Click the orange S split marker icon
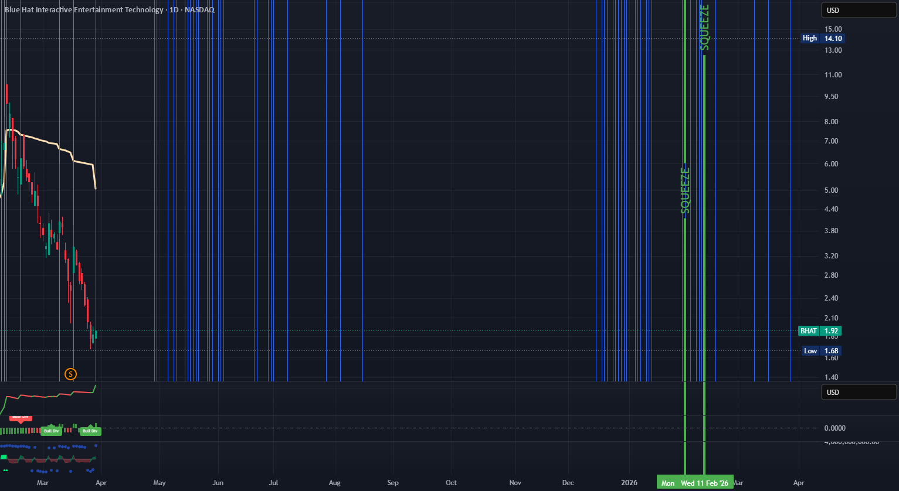Image resolution: width=899 pixels, height=491 pixels. (x=70, y=373)
